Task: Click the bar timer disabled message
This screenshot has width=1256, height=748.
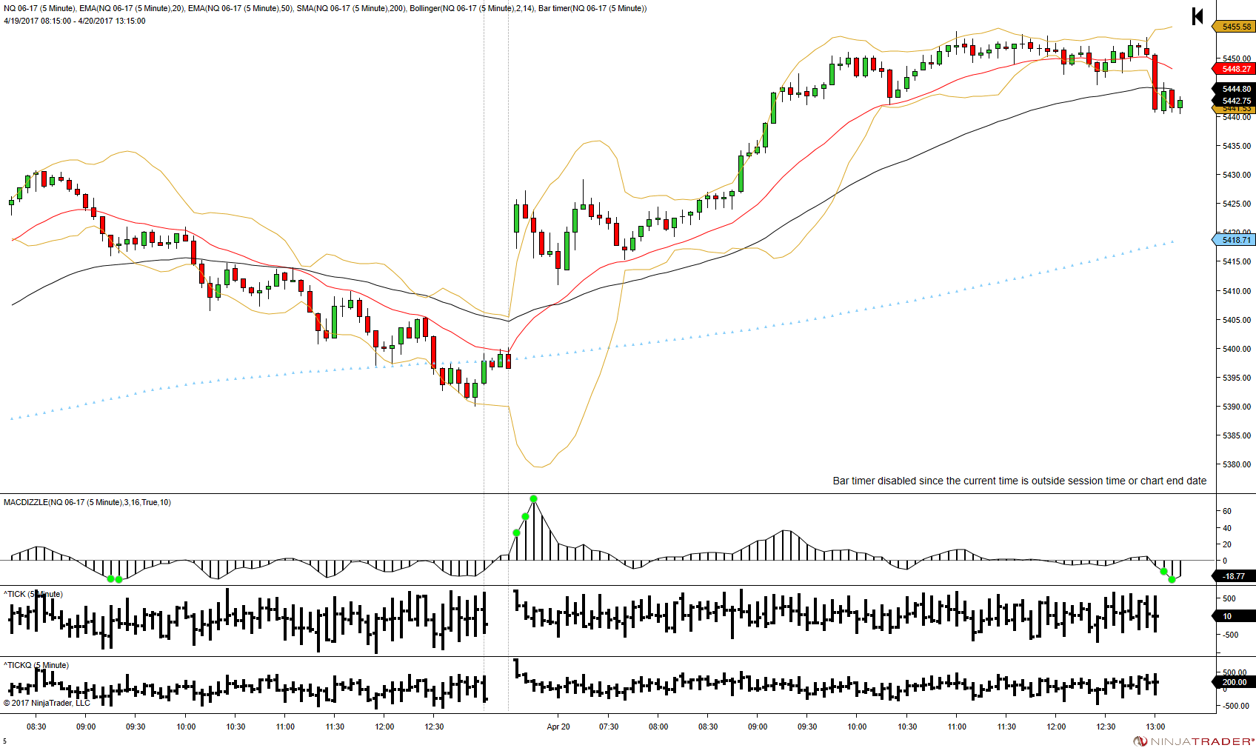Action: click(1019, 481)
